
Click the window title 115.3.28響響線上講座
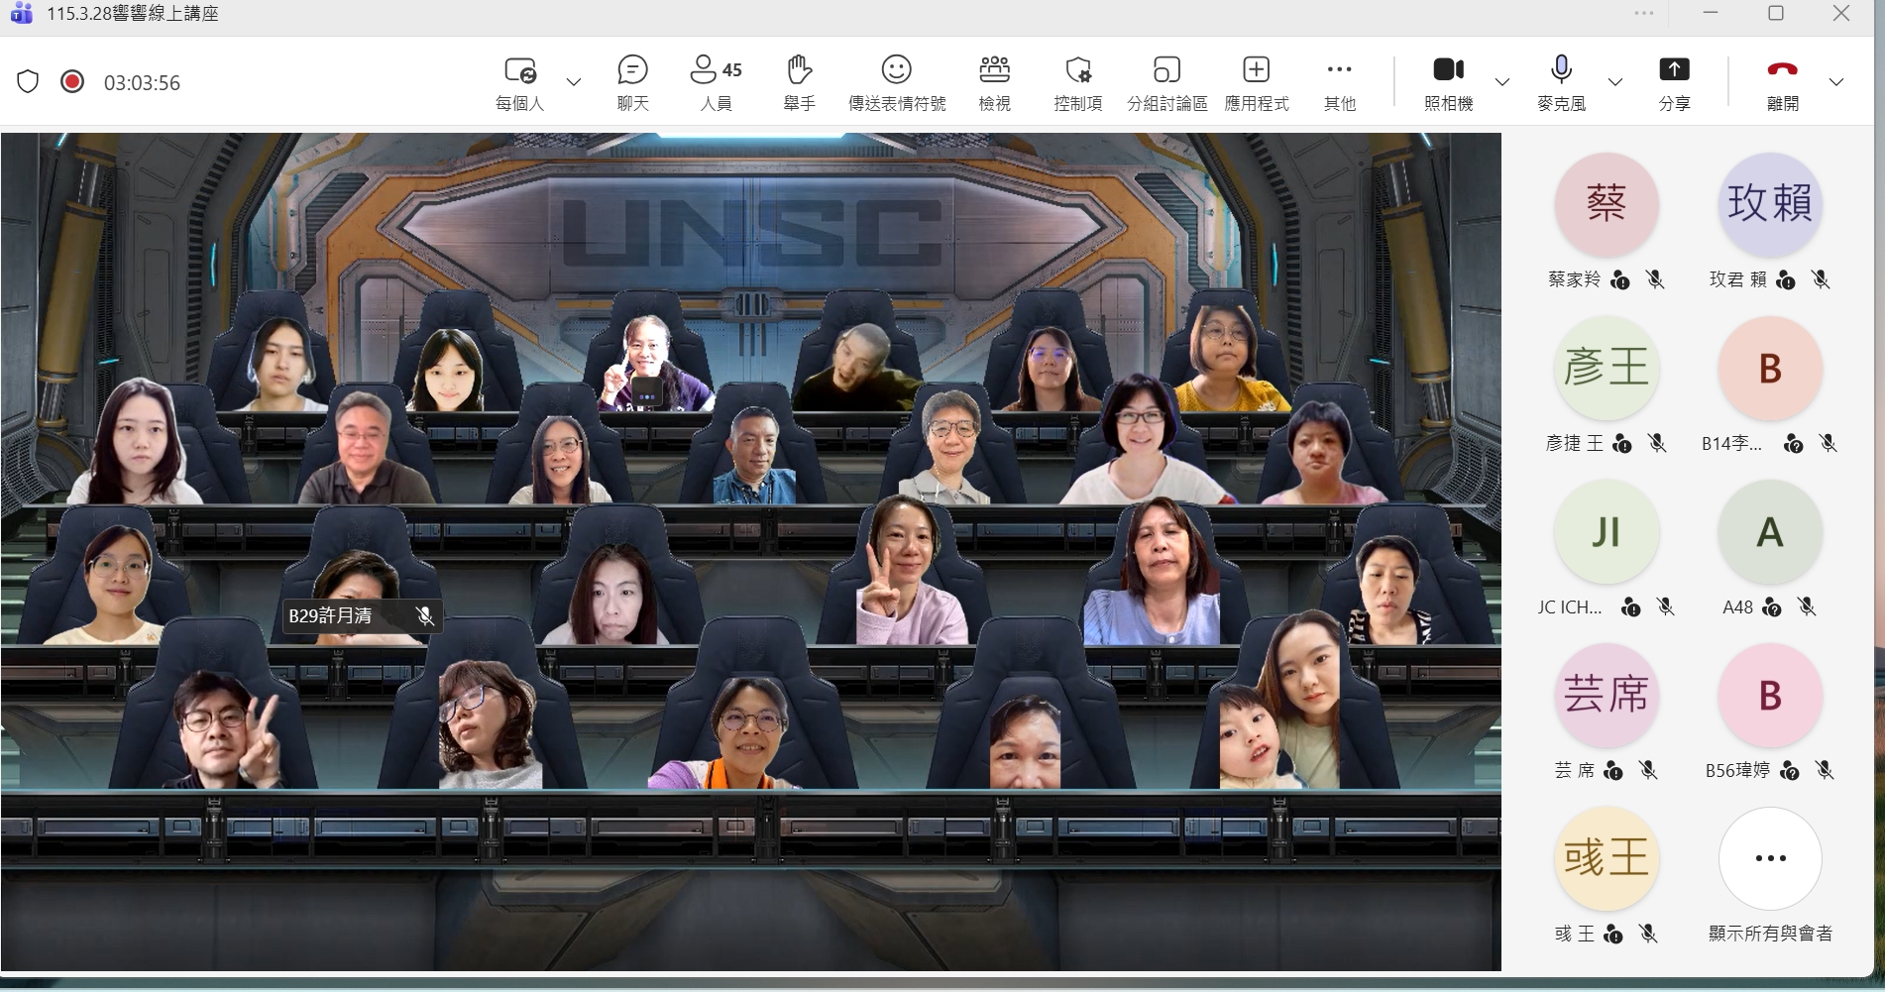[x=133, y=14]
